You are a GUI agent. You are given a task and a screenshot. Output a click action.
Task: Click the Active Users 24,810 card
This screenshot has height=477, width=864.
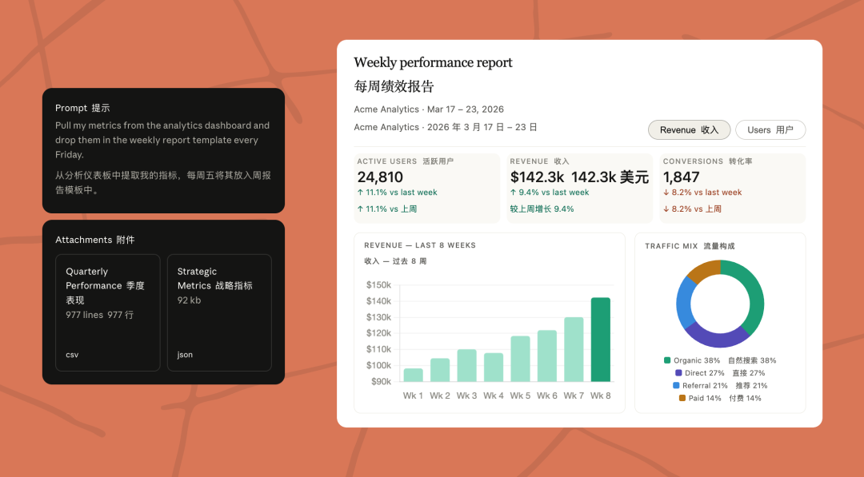coord(426,189)
